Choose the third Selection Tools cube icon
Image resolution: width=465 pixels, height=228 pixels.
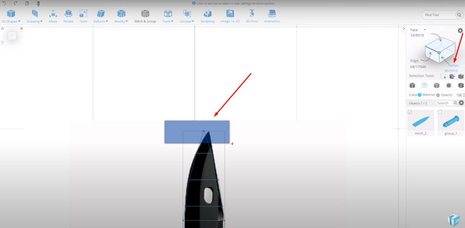[460, 76]
